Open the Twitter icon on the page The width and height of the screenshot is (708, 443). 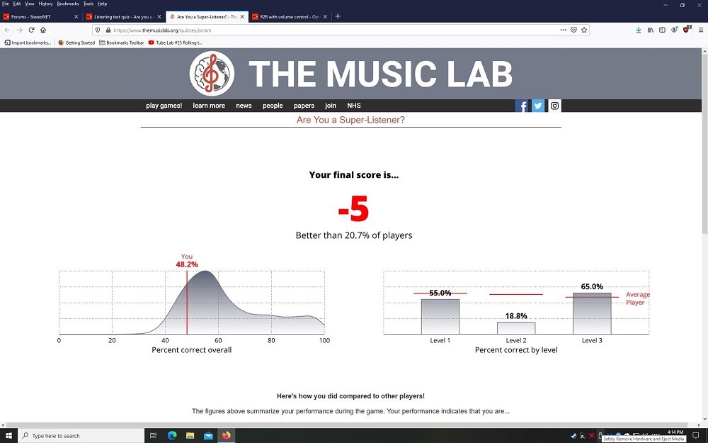click(538, 106)
